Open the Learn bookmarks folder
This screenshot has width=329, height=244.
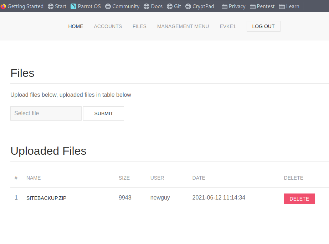[x=289, y=6]
